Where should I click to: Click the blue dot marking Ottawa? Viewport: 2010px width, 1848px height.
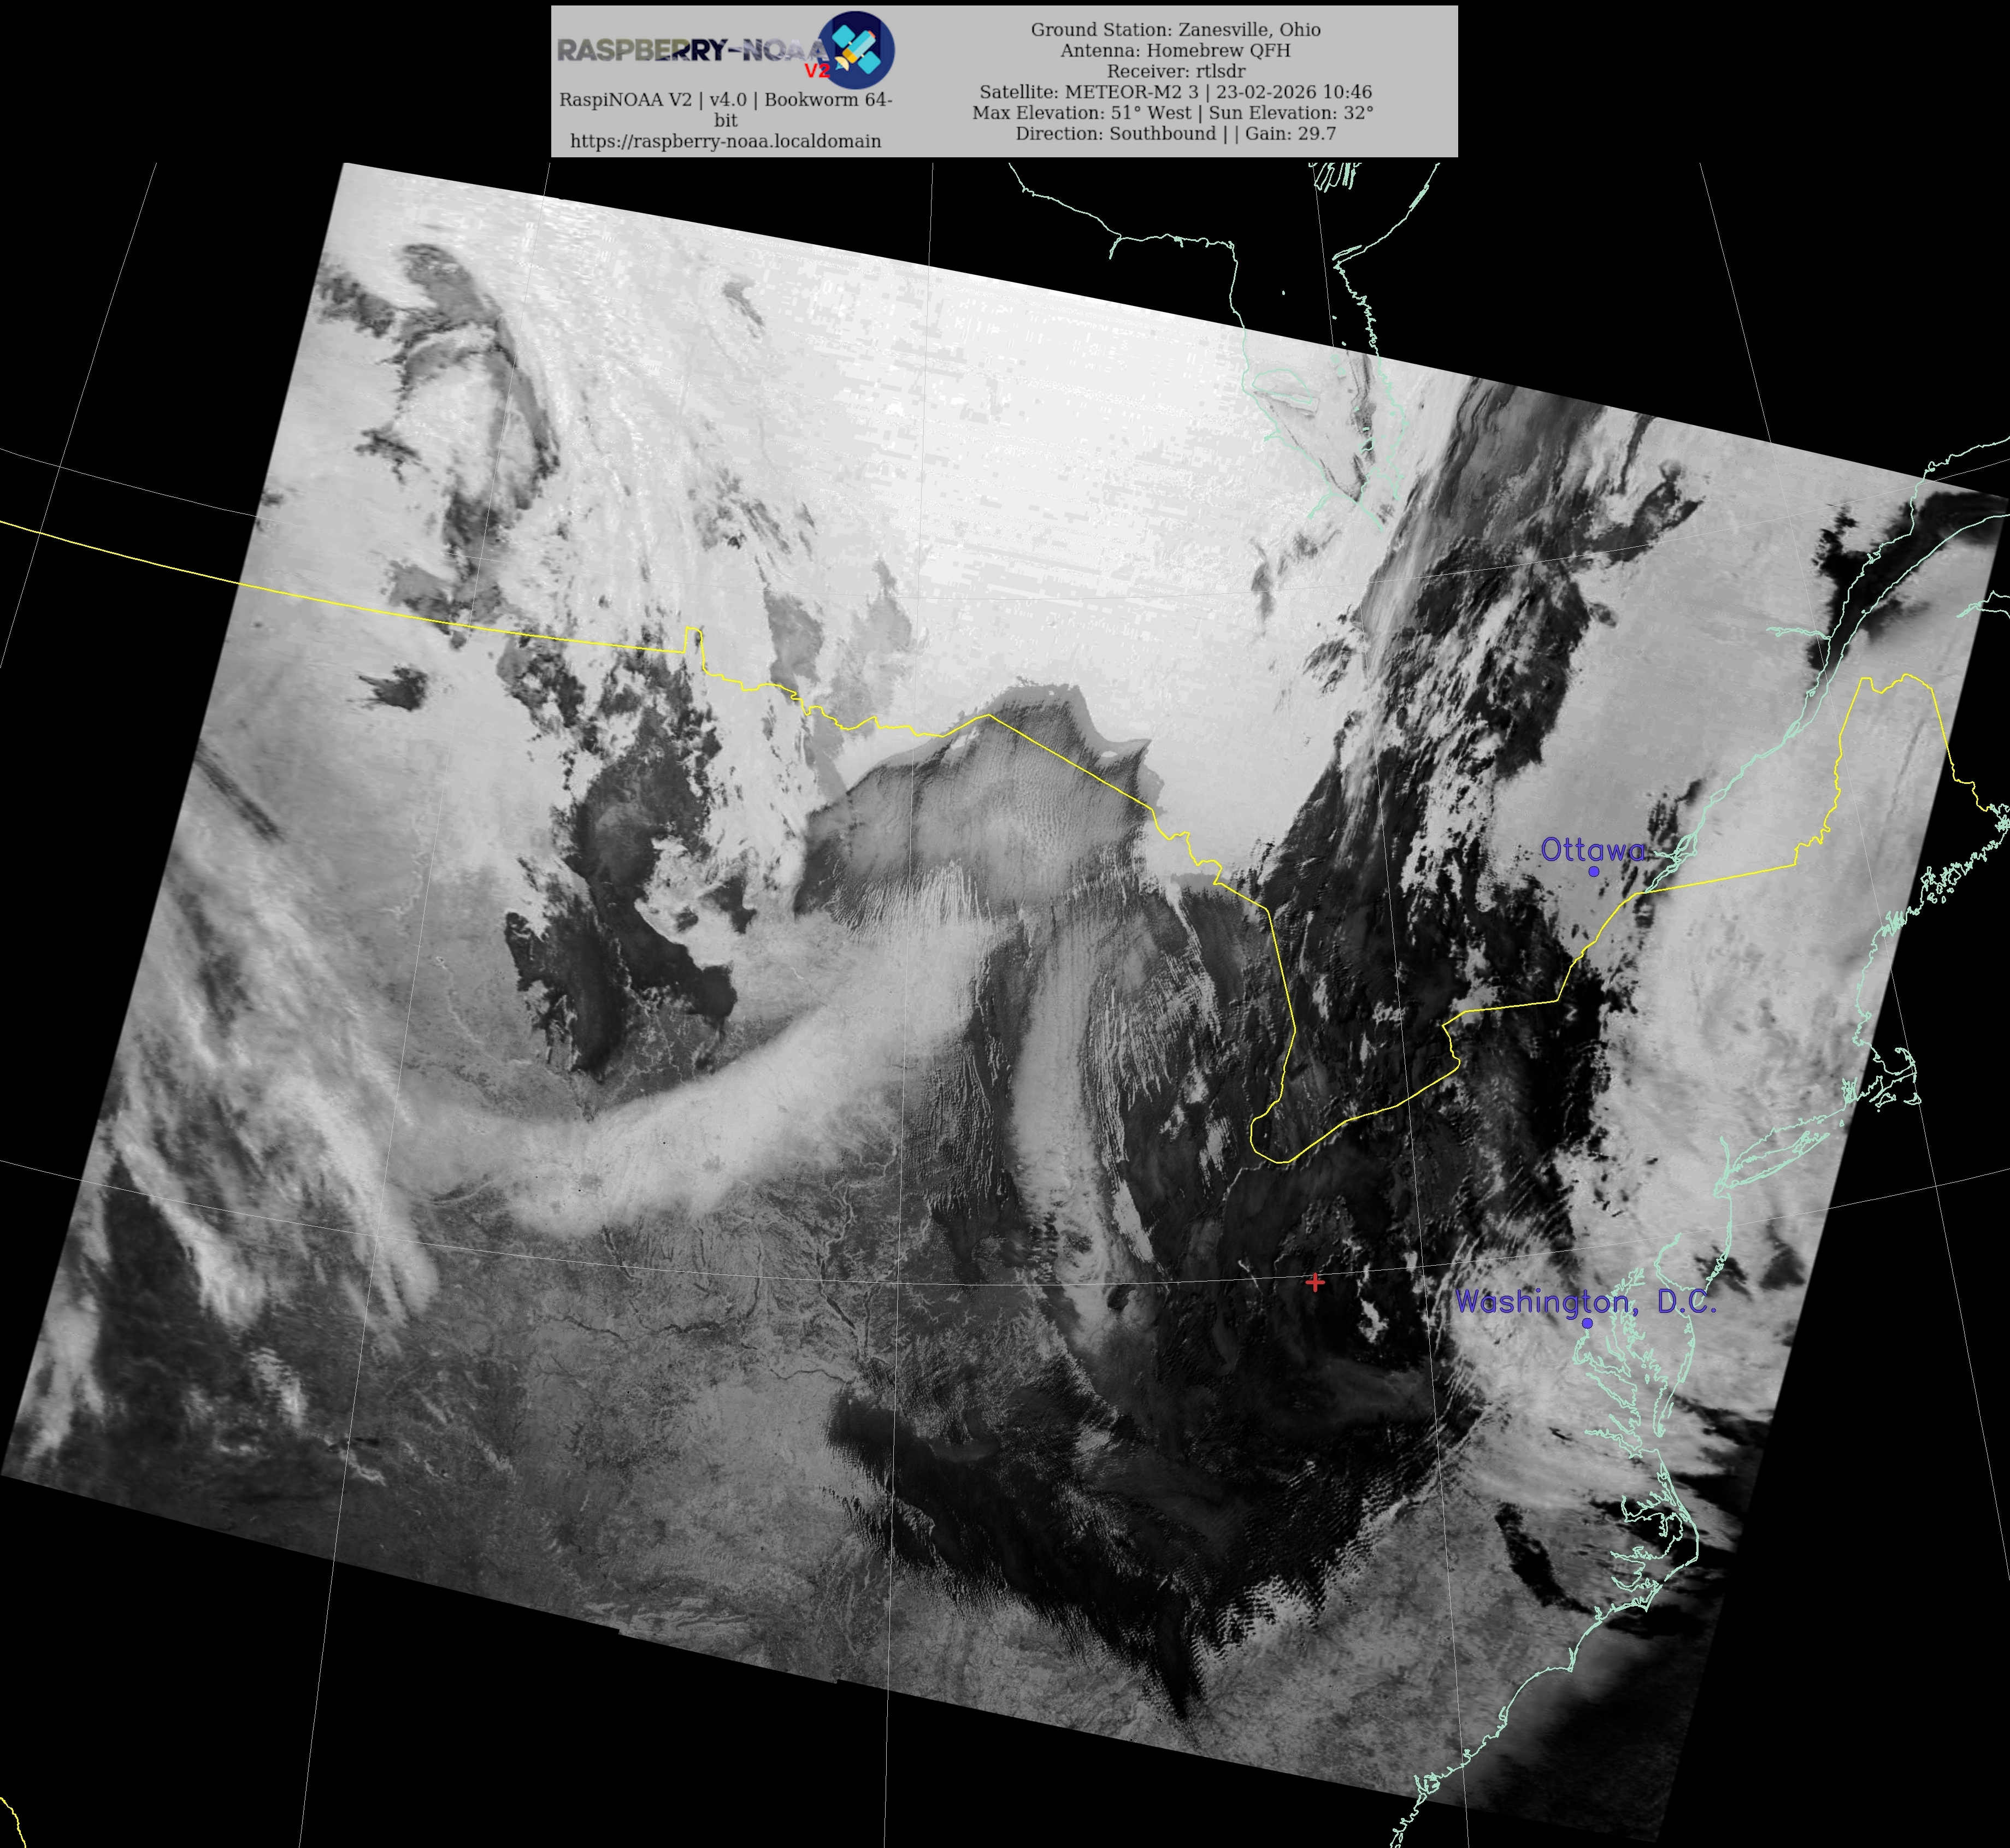pyautogui.click(x=1594, y=872)
